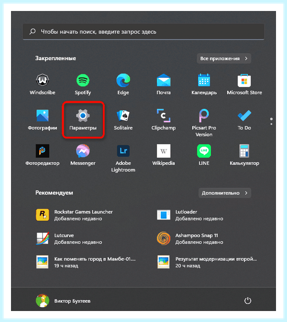Open Microsoft Store
This screenshot has width=287, height=322.
[244, 85]
